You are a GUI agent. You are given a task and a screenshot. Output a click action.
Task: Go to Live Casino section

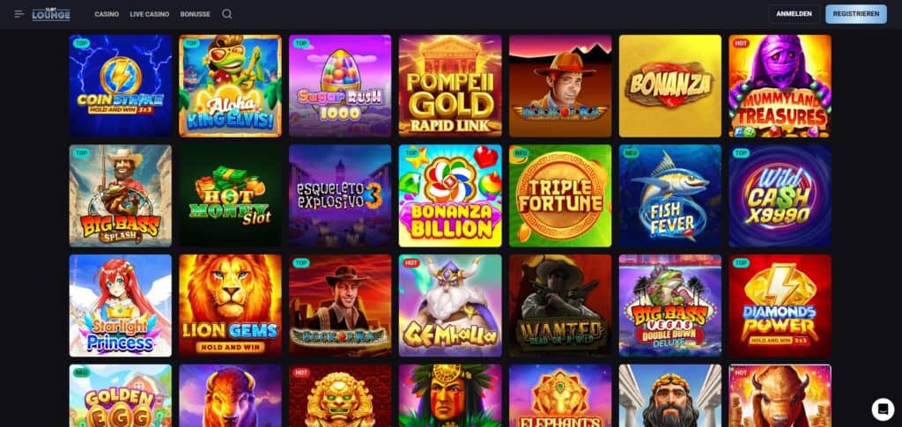[x=150, y=14]
